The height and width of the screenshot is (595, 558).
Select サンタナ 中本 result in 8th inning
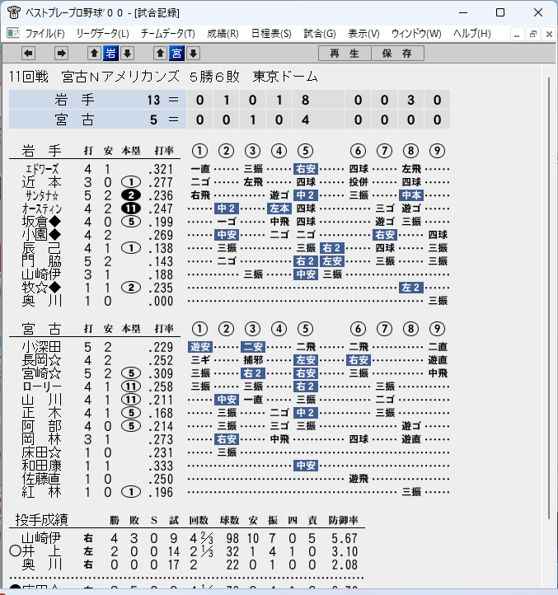pyautogui.click(x=411, y=195)
